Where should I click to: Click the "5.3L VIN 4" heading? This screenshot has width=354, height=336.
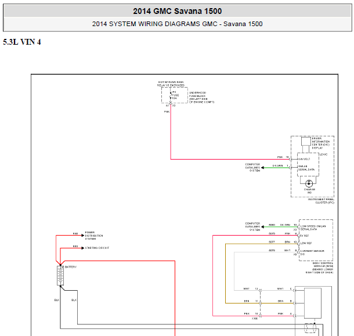coord(22,42)
